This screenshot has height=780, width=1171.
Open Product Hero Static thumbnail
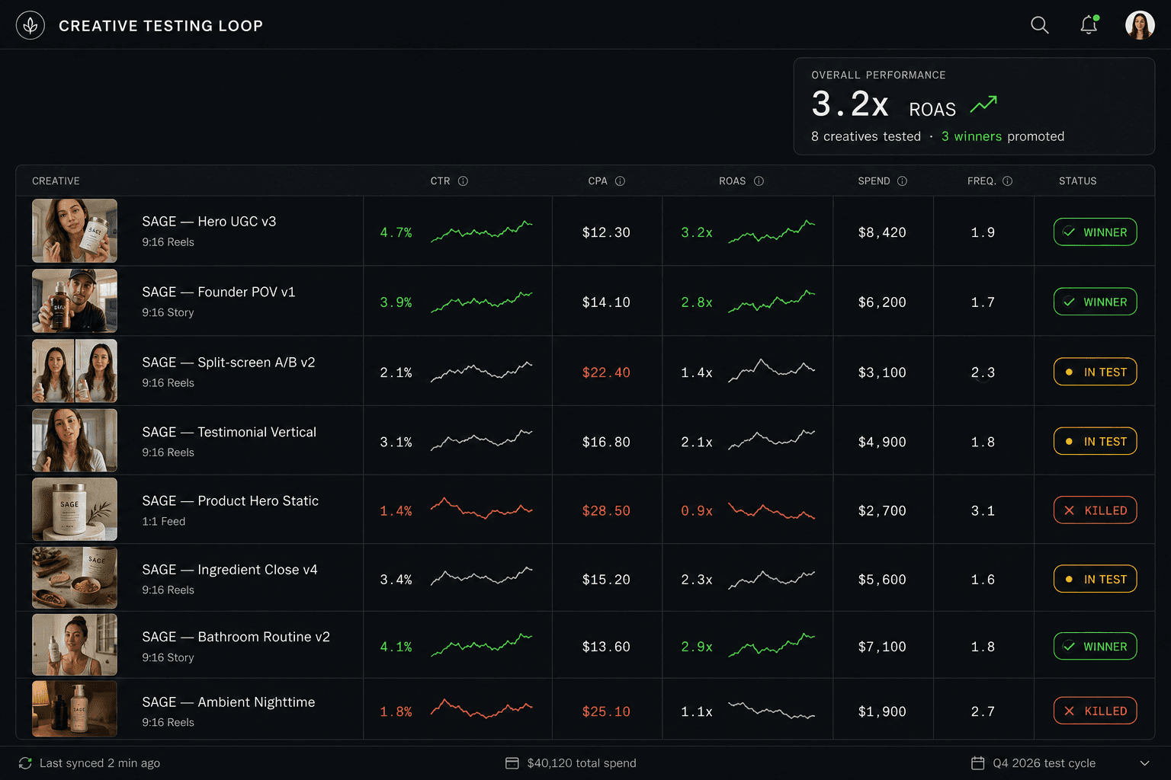click(75, 509)
